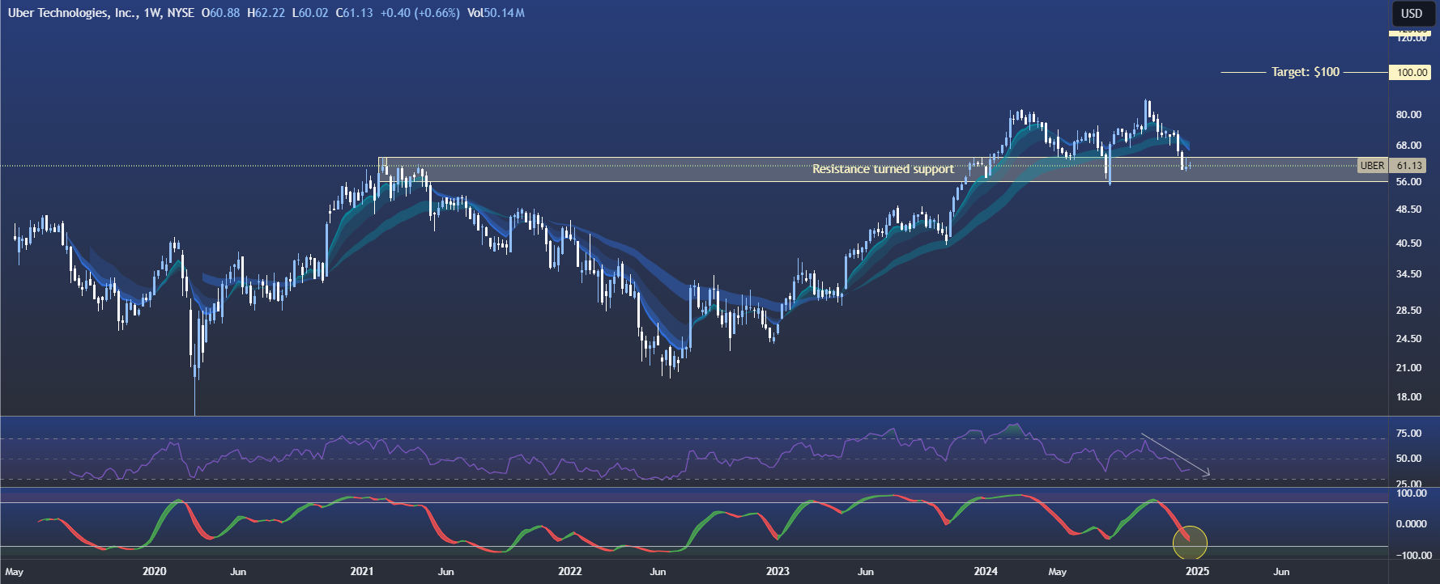Click the 61.13 current price label
The width and height of the screenshot is (1440, 584).
coord(1409,166)
